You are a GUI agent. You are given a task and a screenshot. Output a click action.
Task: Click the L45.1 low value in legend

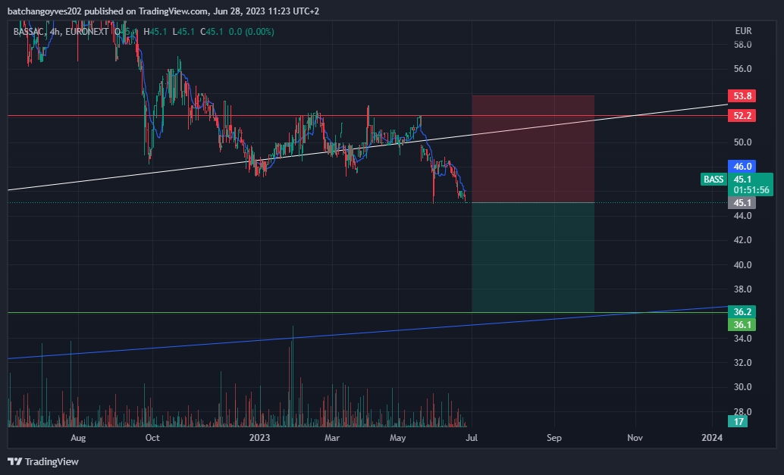183,32
